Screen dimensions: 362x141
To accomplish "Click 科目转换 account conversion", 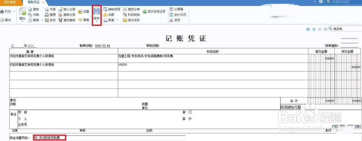I will [131, 14].
